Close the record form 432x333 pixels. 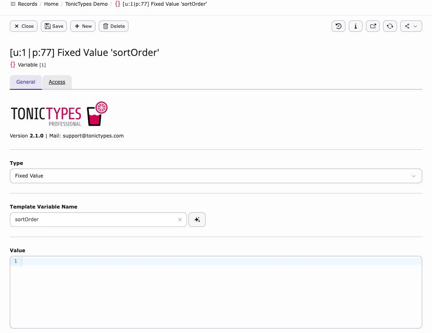click(24, 26)
